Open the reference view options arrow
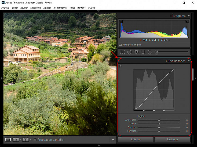The height and width of the screenshot is (147, 197). (30, 140)
